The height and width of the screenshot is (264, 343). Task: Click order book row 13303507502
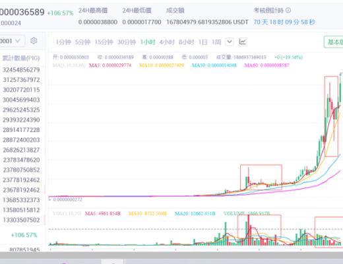coord(21,220)
